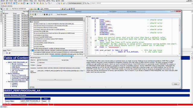Click the second icon in Code Analysis Rules toolbar
The image size is (193, 108).
pos(33,14)
